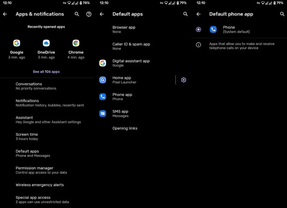Open Home app Pixel Launcher setting
This screenshot has width=287, height=208.
pyautogui.click(x=136, y=80)
